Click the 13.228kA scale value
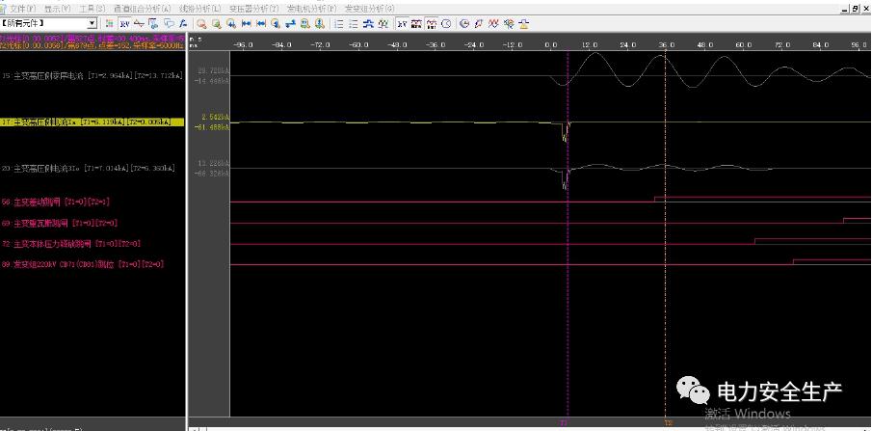Screen dimensions: 872x431 point(214,163)
